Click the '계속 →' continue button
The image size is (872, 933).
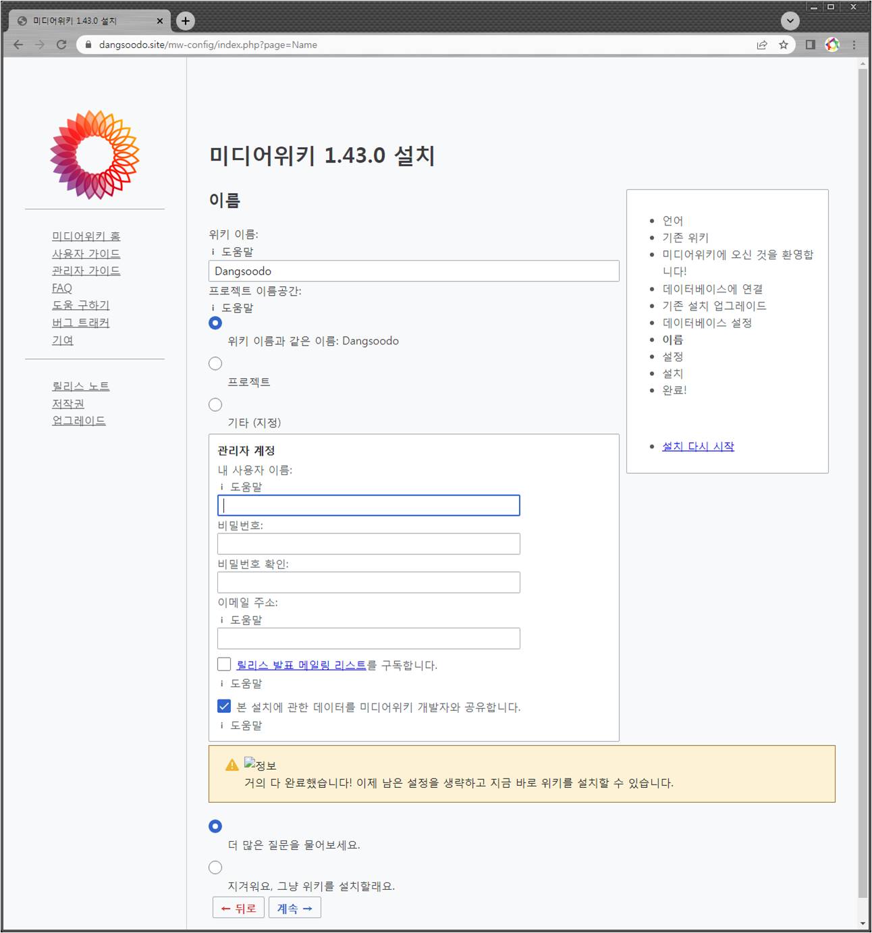[295, 908]
